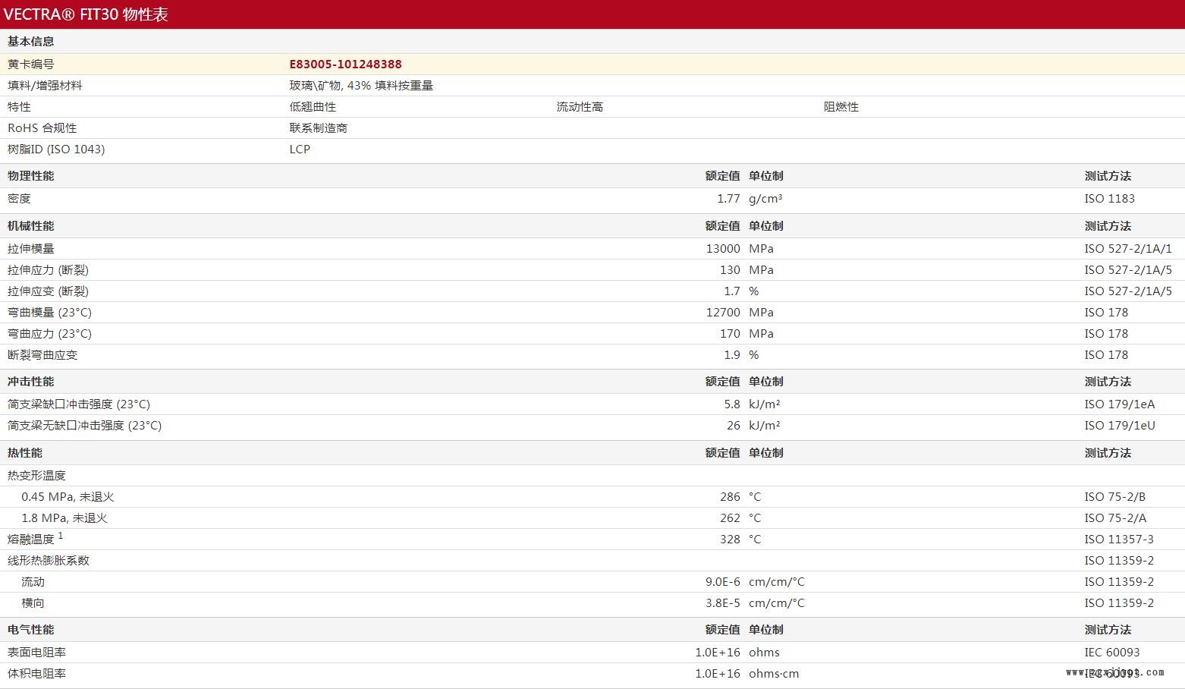Click the ISO 179/1eA test method

coord(1119,404)
